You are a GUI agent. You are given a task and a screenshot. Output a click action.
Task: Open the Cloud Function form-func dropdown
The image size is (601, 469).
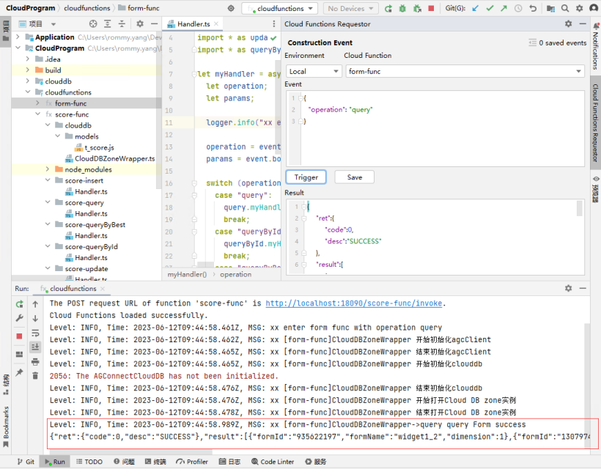coord(465,71)
